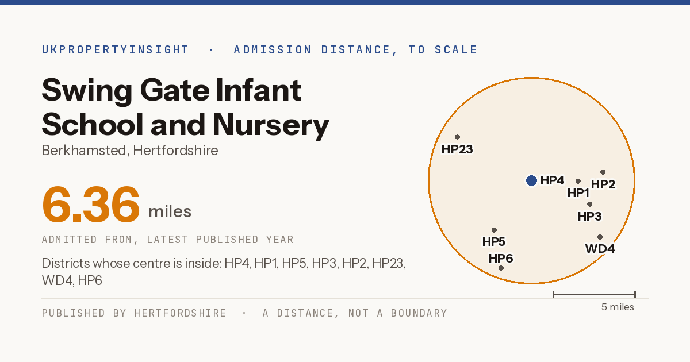Click the HP6 map label
The width and height of the screenshot is (690, 362).
pyautogui.click(x=501, y=258)
